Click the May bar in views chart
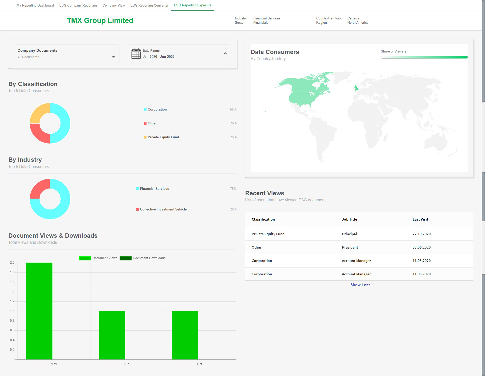The image size is (485, 376). coord(39,311)
